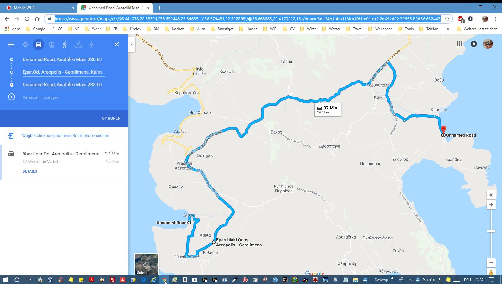Edit Epar.Od. Areopolis - Gerolimena stop field
The width and height of the screenshot is (502, 284).
click(x=64, y=72)
